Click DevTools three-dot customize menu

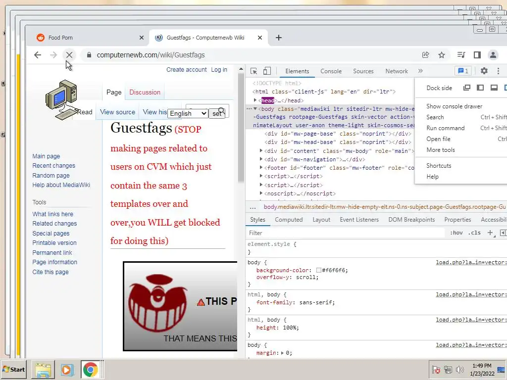(498, 71)
